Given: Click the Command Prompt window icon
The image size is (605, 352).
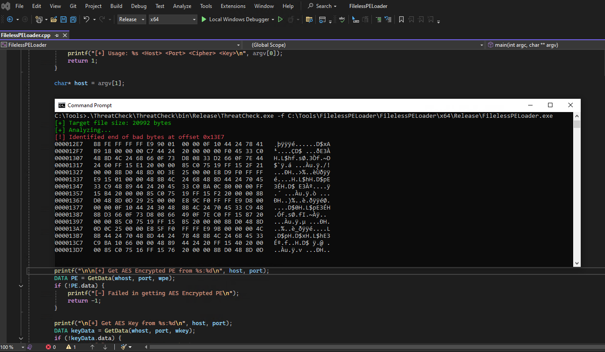Looking at the screenshot, I should pyautogui.click(x=62, y=105).
